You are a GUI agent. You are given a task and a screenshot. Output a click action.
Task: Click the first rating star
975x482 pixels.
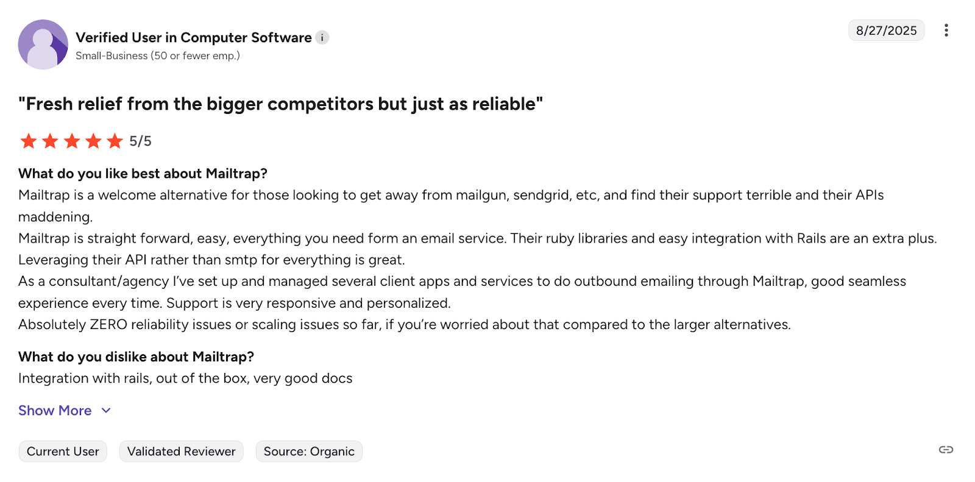[x=29, y=141]
